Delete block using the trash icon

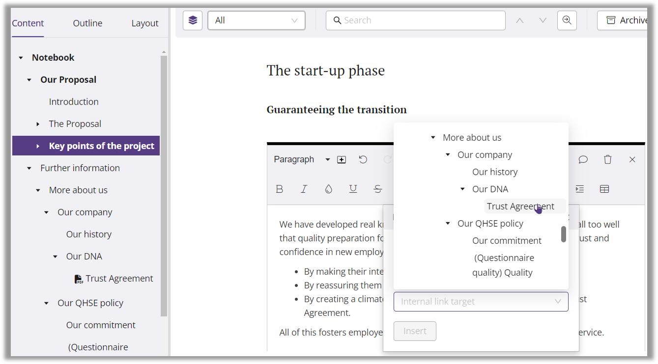tap(607, 159)
